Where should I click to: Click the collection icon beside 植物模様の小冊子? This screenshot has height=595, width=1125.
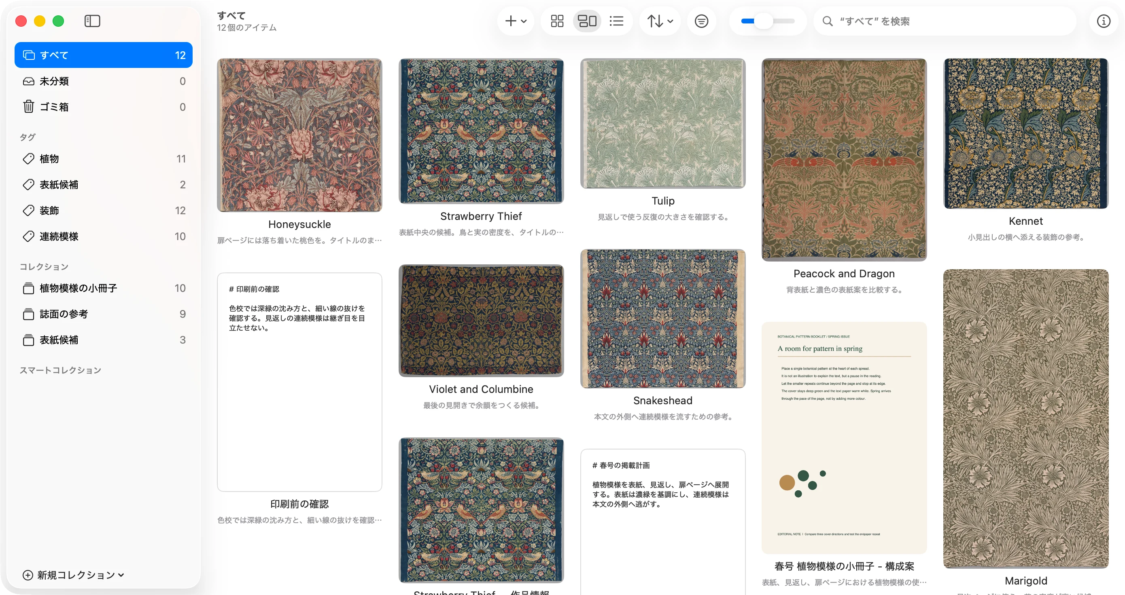(x=28, y=288)
